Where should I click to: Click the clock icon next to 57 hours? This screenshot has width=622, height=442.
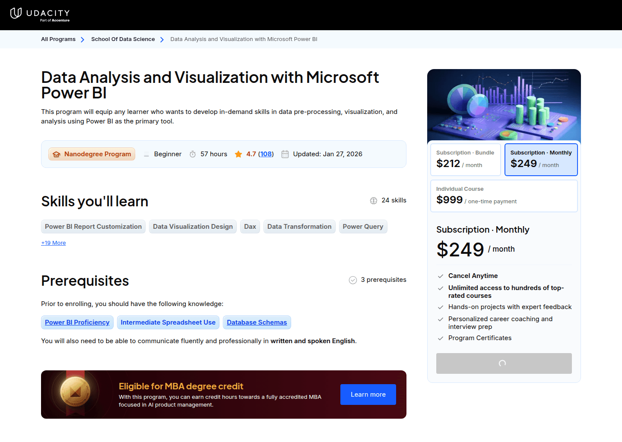click(x=192, y=154)
